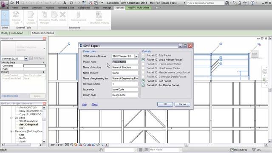Open the Revit application menu button
The width and height of the screenshot is (272, 153).
pos(4,5)
